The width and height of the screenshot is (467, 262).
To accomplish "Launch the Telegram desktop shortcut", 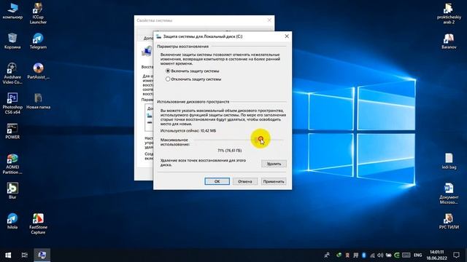I will [38, 41].
